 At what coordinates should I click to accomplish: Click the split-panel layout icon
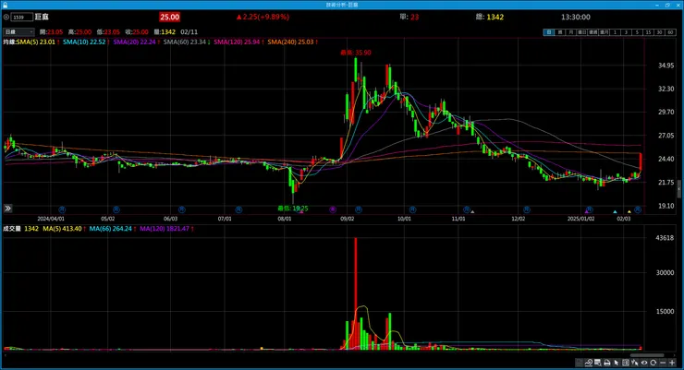(626, 363)
